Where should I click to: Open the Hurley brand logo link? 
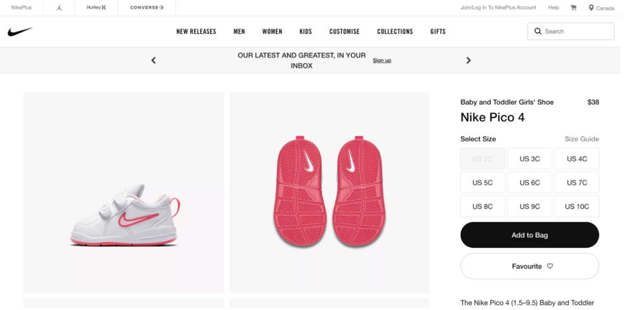tap(96, 8)
